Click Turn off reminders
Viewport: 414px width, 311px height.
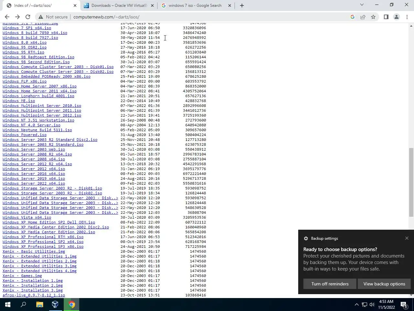tap(330, 284)
